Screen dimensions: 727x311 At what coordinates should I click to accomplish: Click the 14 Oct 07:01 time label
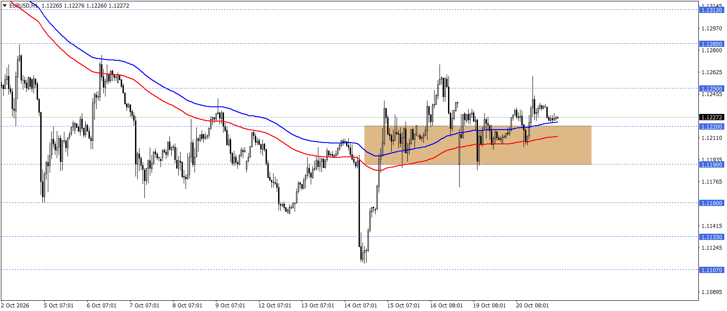tap(361, 305)
